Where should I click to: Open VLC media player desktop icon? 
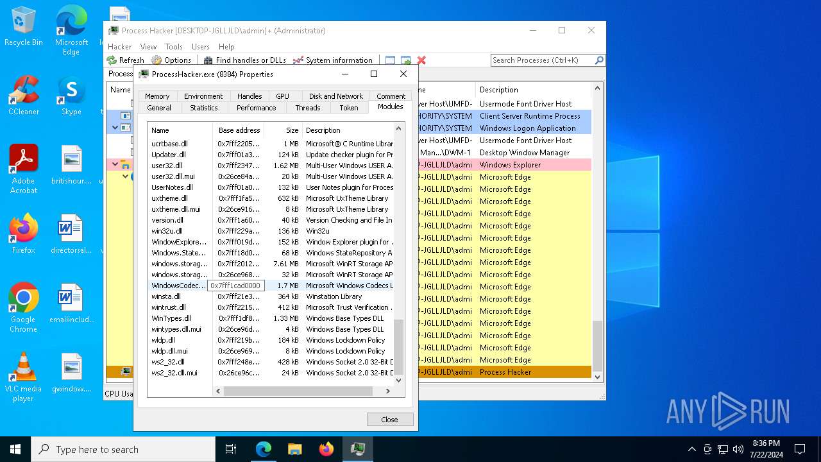click(x=23, y=377)
